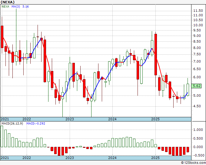
Task: Click 2024 on the price chart timeline
Action: (112, 119)
